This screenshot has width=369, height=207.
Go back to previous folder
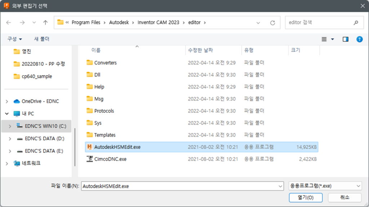point(9,23)
